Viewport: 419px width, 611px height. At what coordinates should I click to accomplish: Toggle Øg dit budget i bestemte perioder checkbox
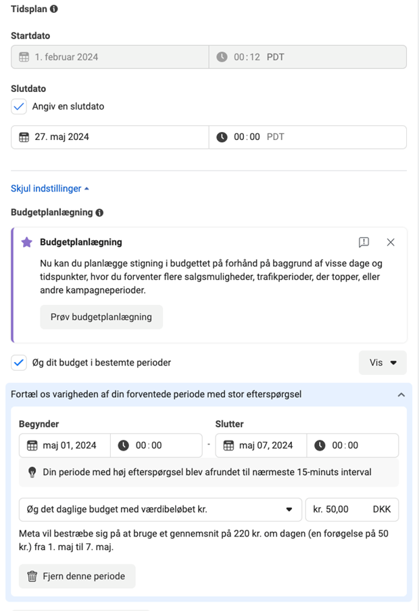tap(19, 363)
